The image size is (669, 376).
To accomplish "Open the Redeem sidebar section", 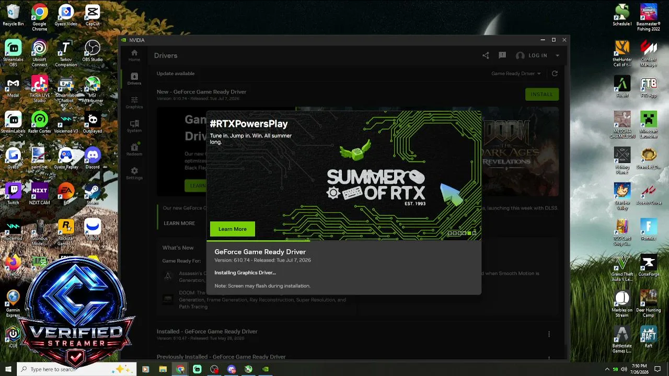I will 134,149.
